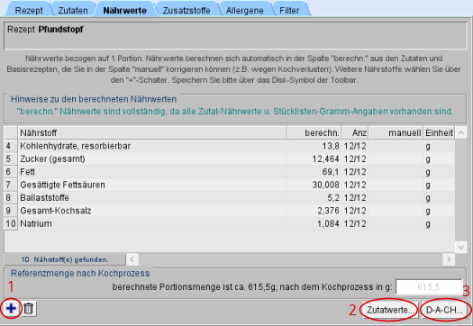The width and height of the screenshot is (473, 326).
Task: Select the Fett nutrient row
Action: point(229,172)
